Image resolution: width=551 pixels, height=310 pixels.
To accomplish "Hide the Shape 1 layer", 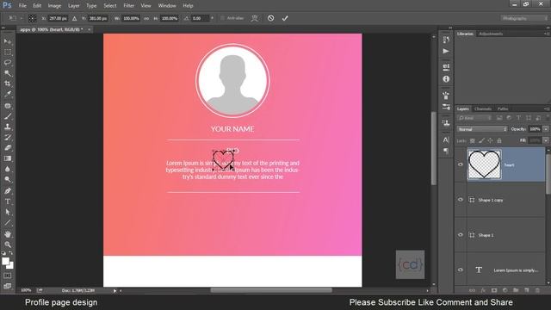I will pyautogui.click(x=461, y=235).
